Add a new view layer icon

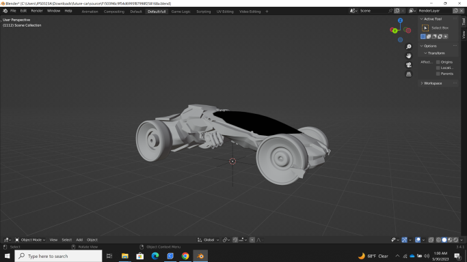coord(455,11)
